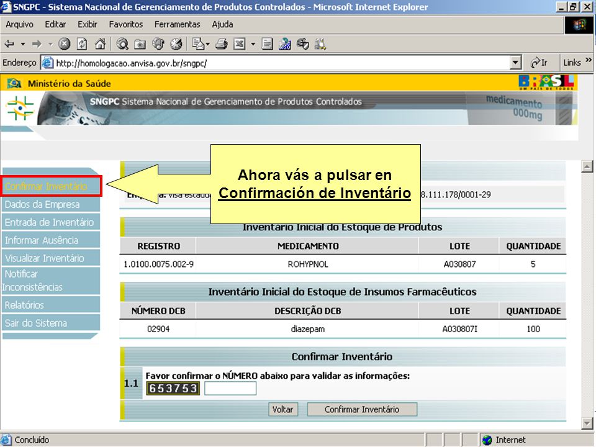Click the Ministério da Saúde emblem
Screen dimensions: 596x447
pyautogui.click(x=14, y=83)
